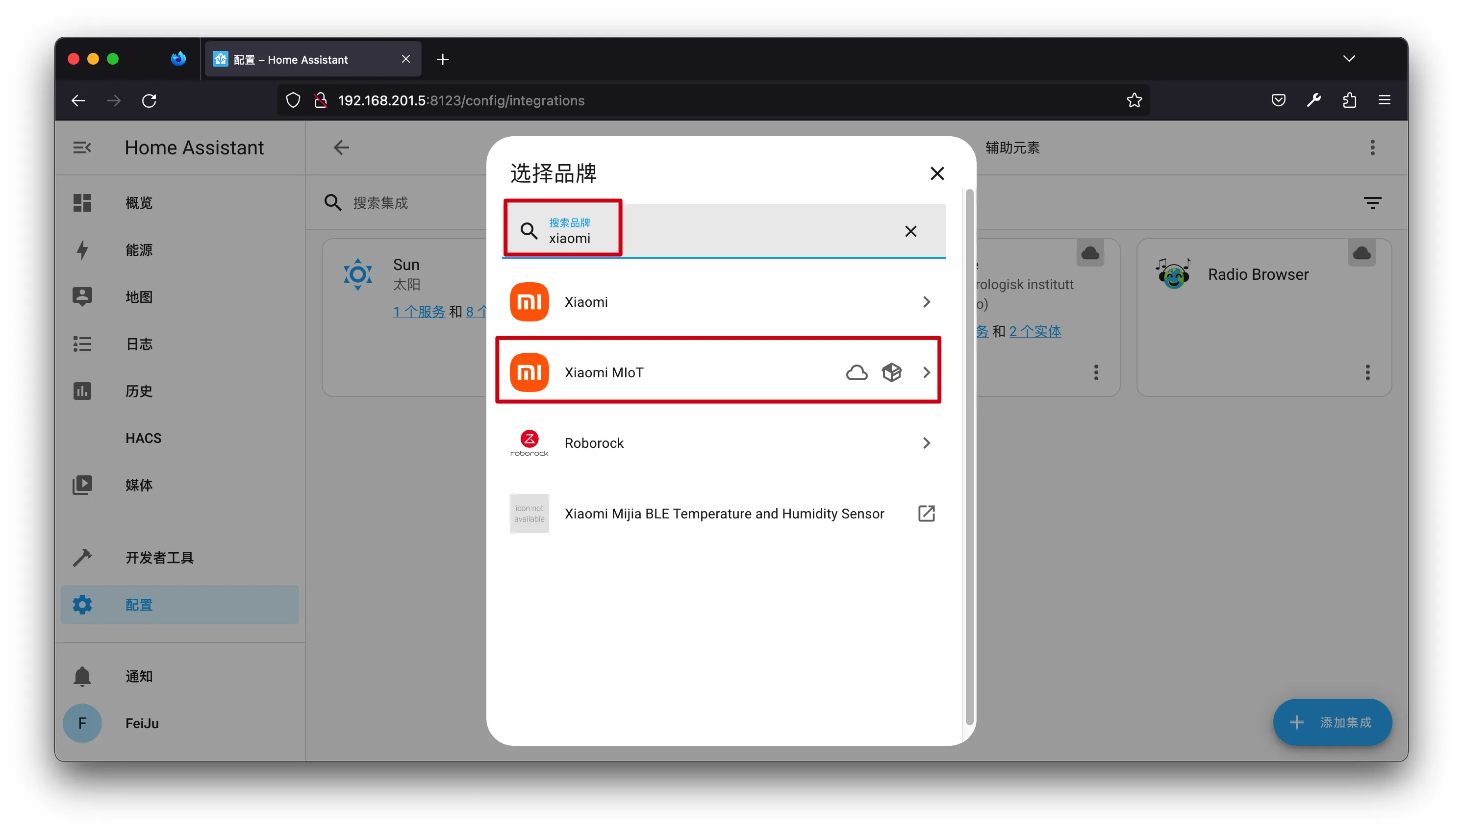
Task: Open the Firefox extensions puzzle icon
Action: [1349, 100]
